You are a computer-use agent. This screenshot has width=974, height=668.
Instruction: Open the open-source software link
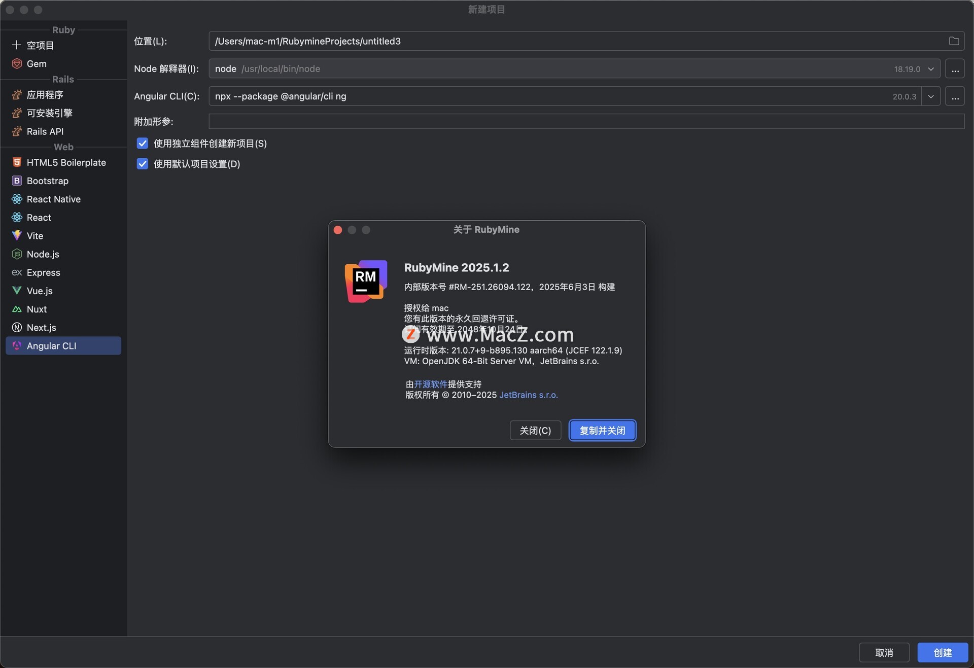[x=431, y=384]
